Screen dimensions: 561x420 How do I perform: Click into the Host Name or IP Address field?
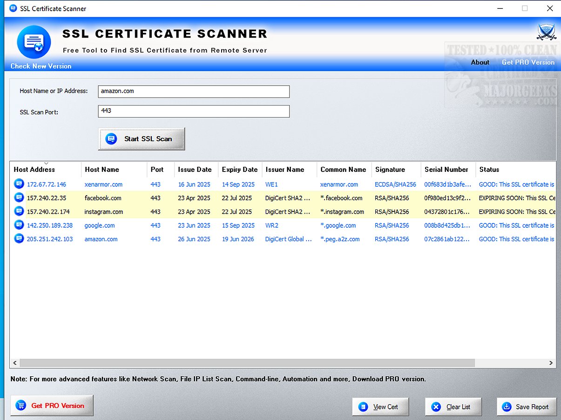tap(194, 92)
